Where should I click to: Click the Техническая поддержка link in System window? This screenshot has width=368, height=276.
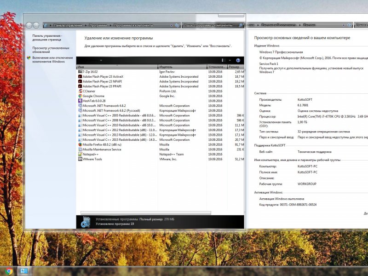[x=315, y=152]
